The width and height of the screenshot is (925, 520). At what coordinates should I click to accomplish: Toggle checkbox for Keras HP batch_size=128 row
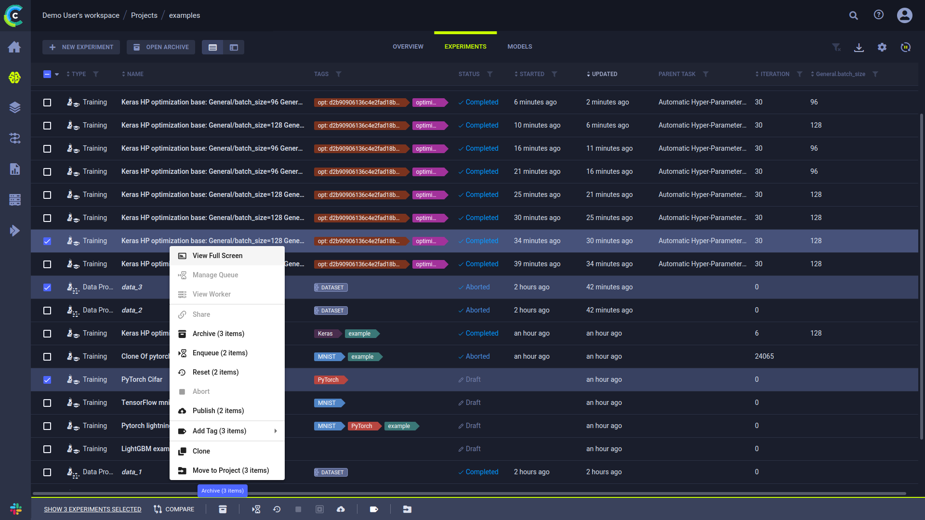48,241
